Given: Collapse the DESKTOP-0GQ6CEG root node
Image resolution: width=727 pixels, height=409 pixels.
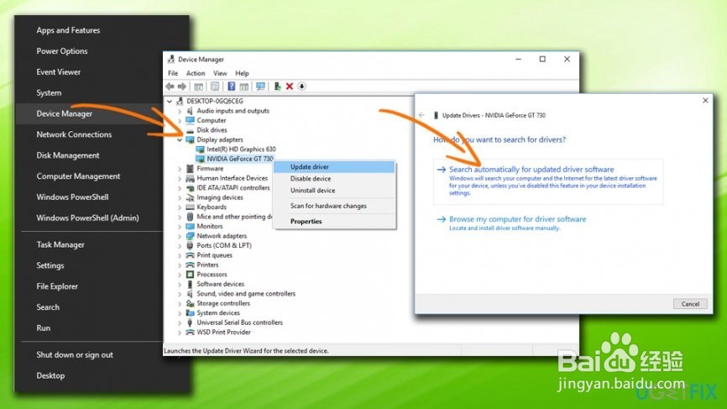Looking at the screenshot, I should [170, 101].
